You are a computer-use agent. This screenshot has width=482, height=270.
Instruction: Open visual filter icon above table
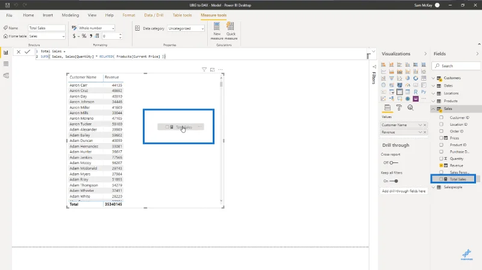pyautogui.click(x=204, y=70)
